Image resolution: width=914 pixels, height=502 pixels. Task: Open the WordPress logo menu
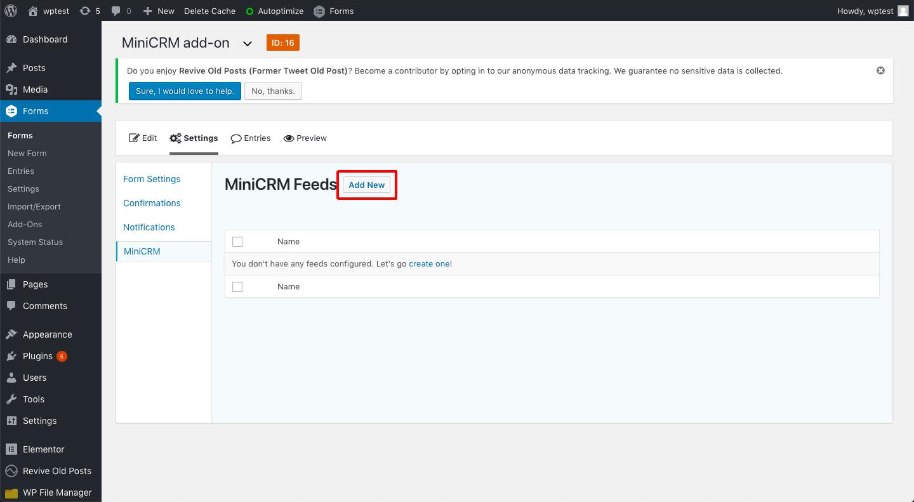(11, 11)
